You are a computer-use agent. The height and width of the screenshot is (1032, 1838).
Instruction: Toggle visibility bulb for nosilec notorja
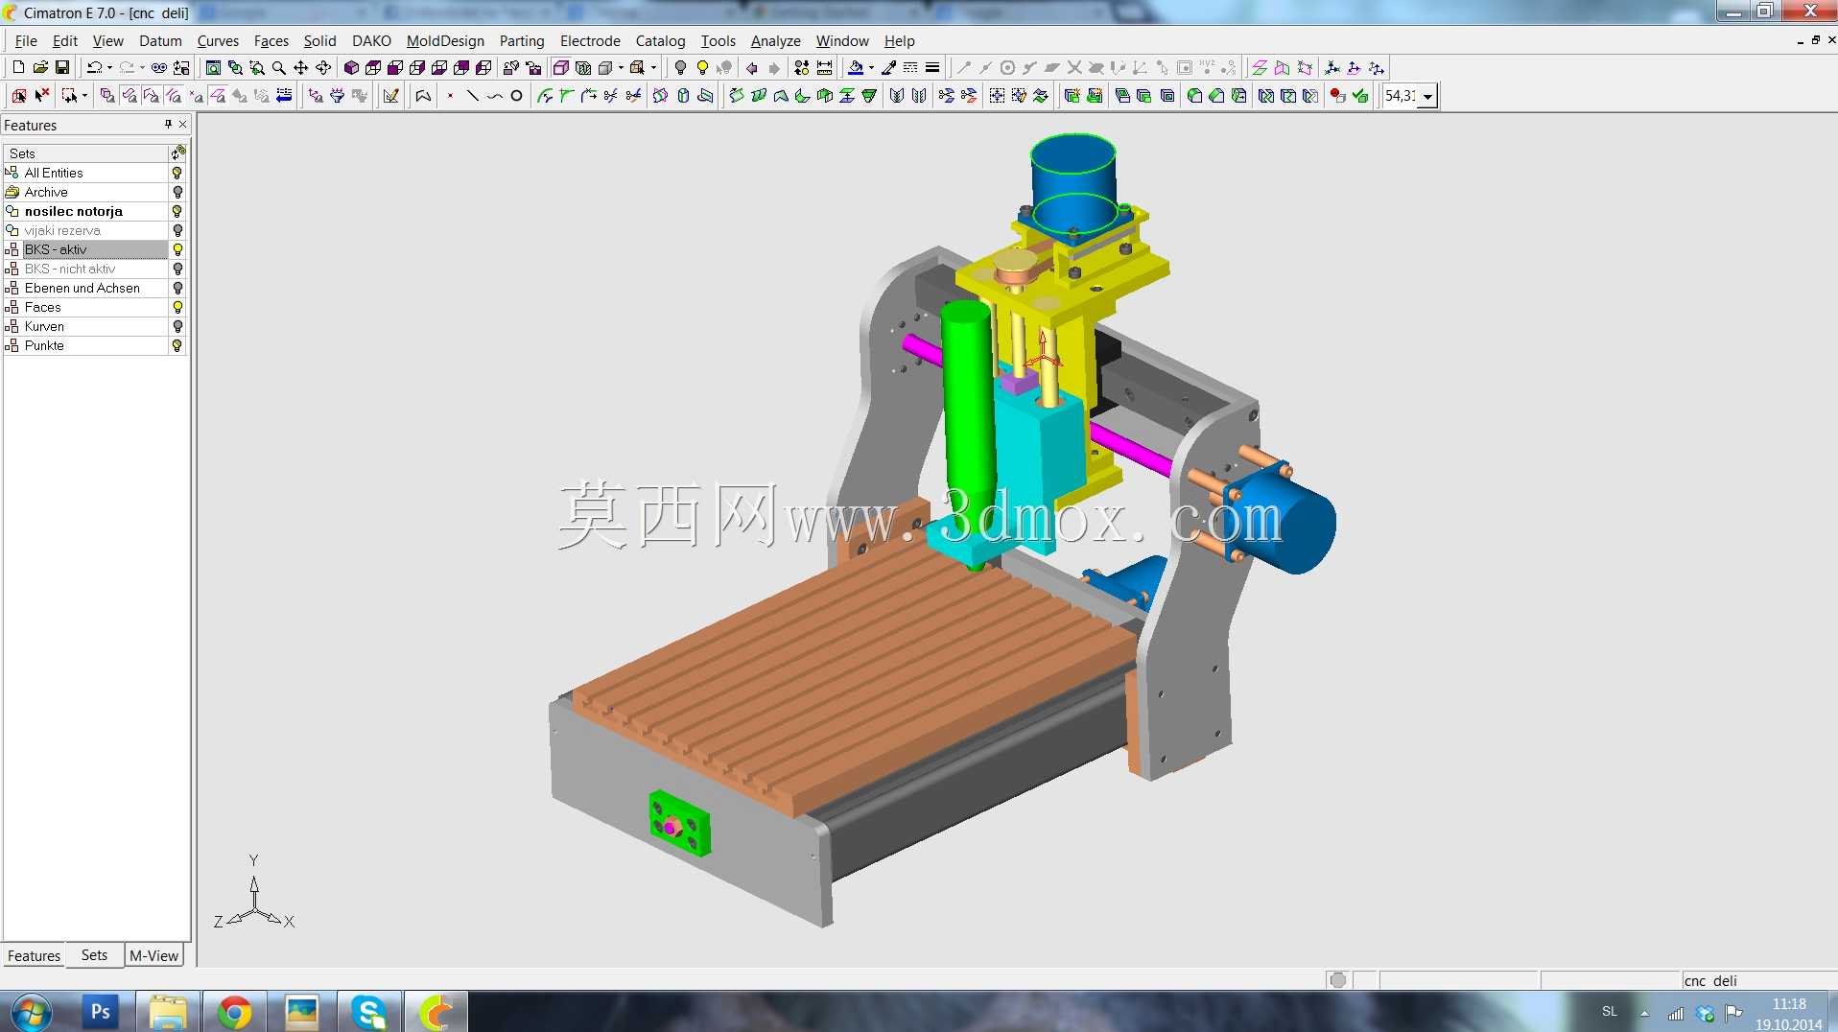pyautogui.click(x=177, y=211)
